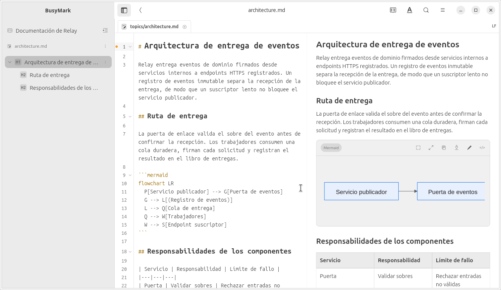Minimize the BusyMark window
Image resolution: width=501 pixels, height=290 pixels.
461,10
